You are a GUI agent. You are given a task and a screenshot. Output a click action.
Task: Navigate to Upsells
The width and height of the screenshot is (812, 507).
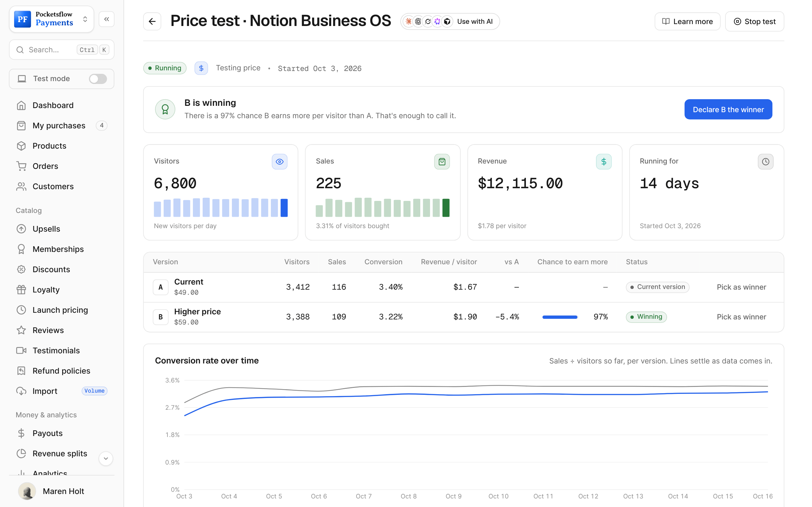(62, 229)
